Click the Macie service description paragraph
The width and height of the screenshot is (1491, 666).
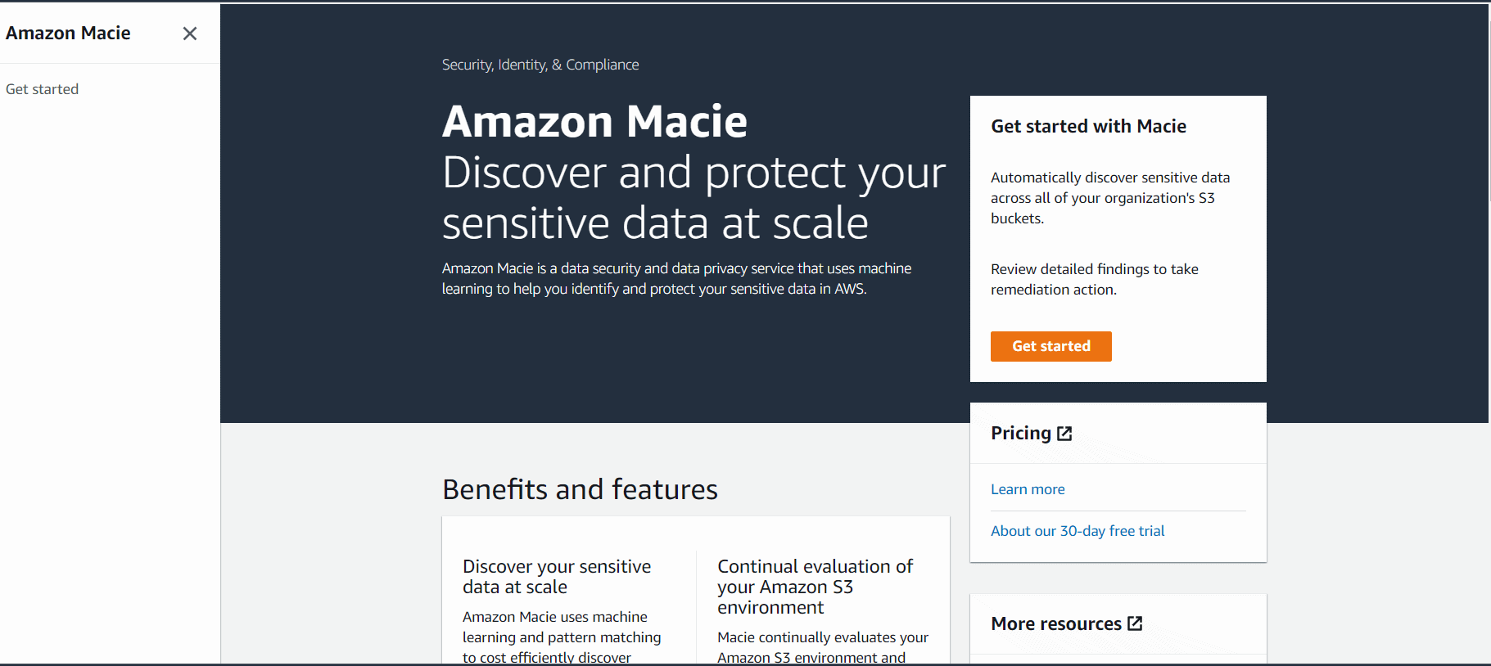[x=675, y=278]
